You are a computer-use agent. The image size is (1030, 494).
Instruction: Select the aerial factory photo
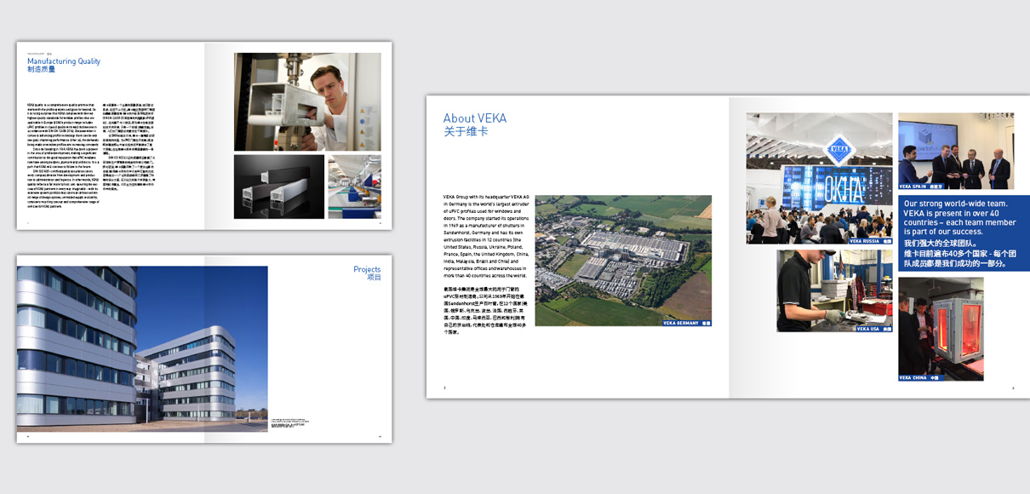pyautogui.click(x=623, y=261)
